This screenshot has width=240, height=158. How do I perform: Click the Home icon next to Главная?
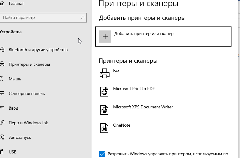[2, 3]
